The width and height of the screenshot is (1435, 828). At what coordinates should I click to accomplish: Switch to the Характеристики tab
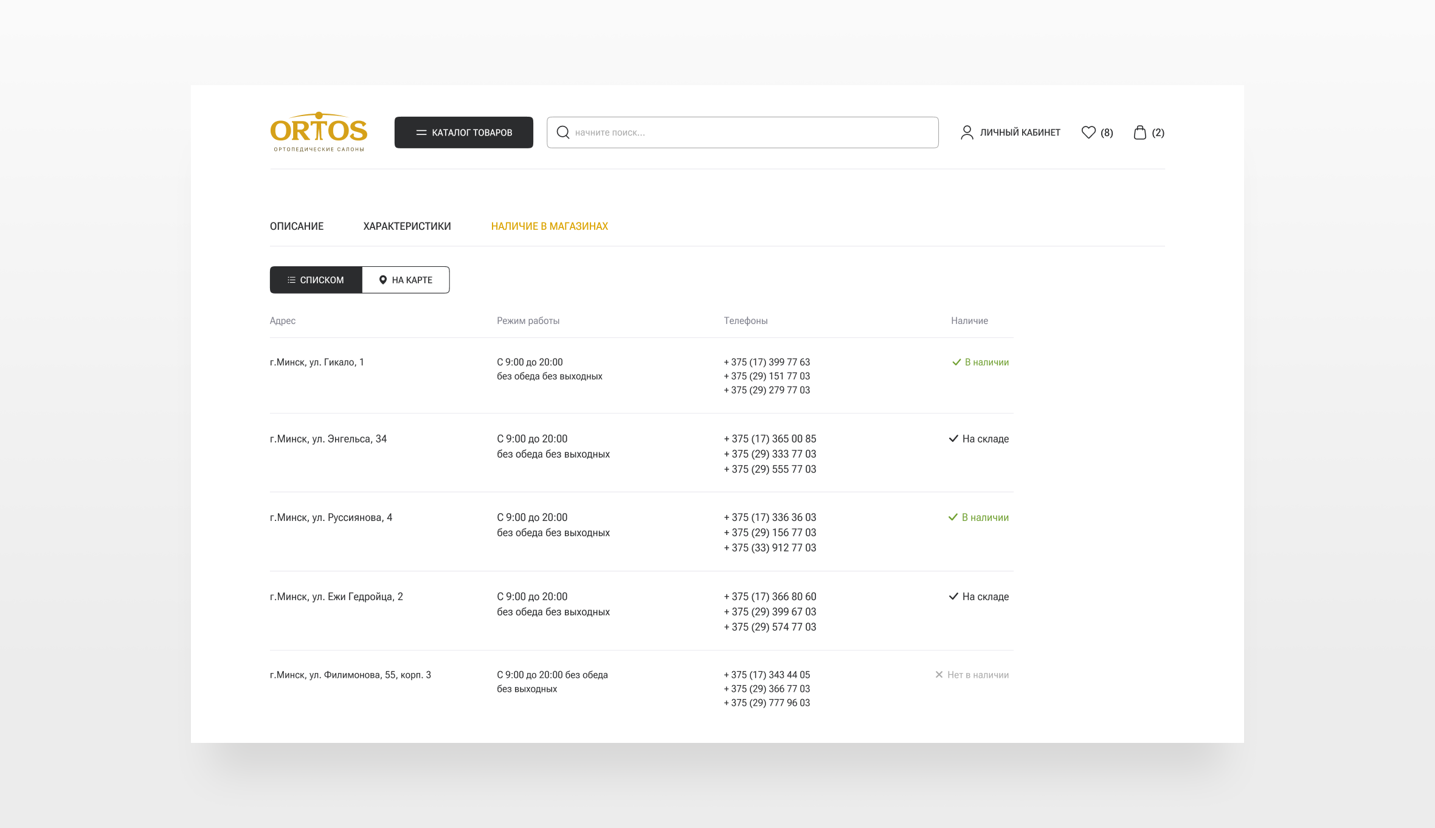click(x=407, y=226)
